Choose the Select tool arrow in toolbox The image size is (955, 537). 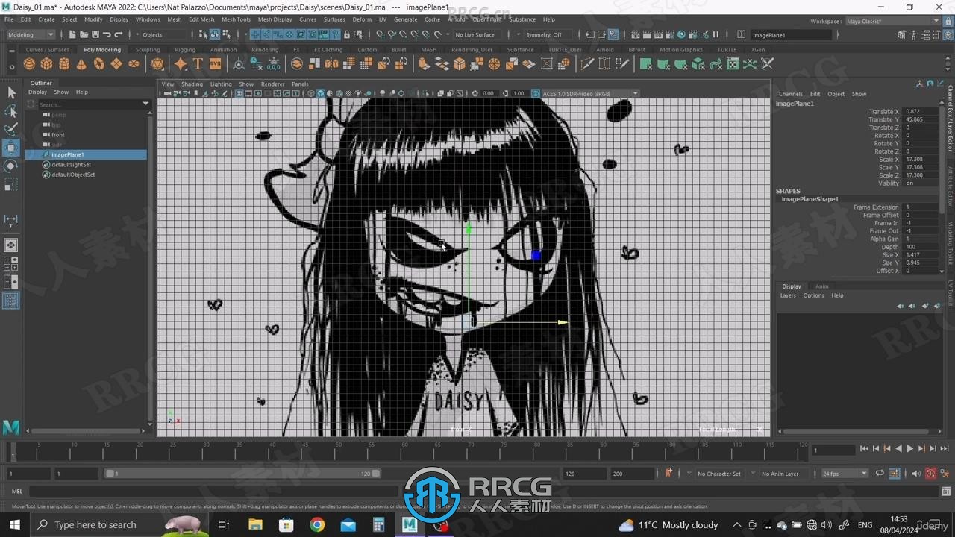pyautogui.click(x=11, y=92)
